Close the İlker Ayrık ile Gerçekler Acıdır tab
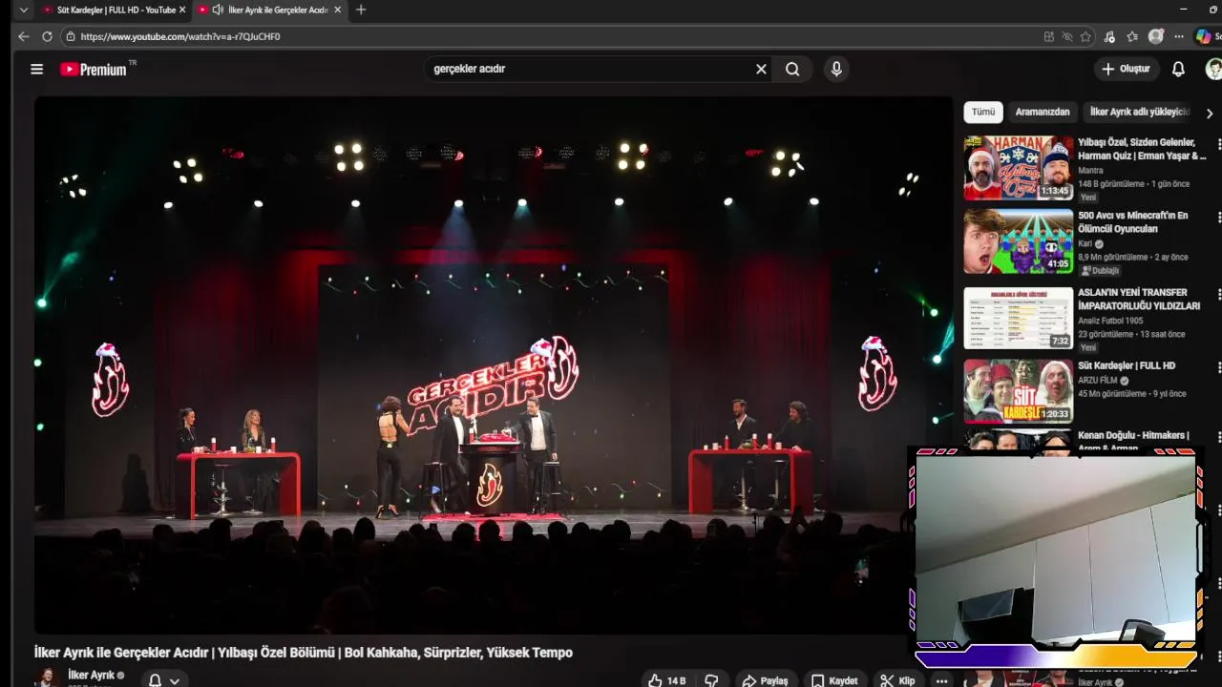This screenshot has width=1222, height=687. pyautogui.click(x=337, y=10)
